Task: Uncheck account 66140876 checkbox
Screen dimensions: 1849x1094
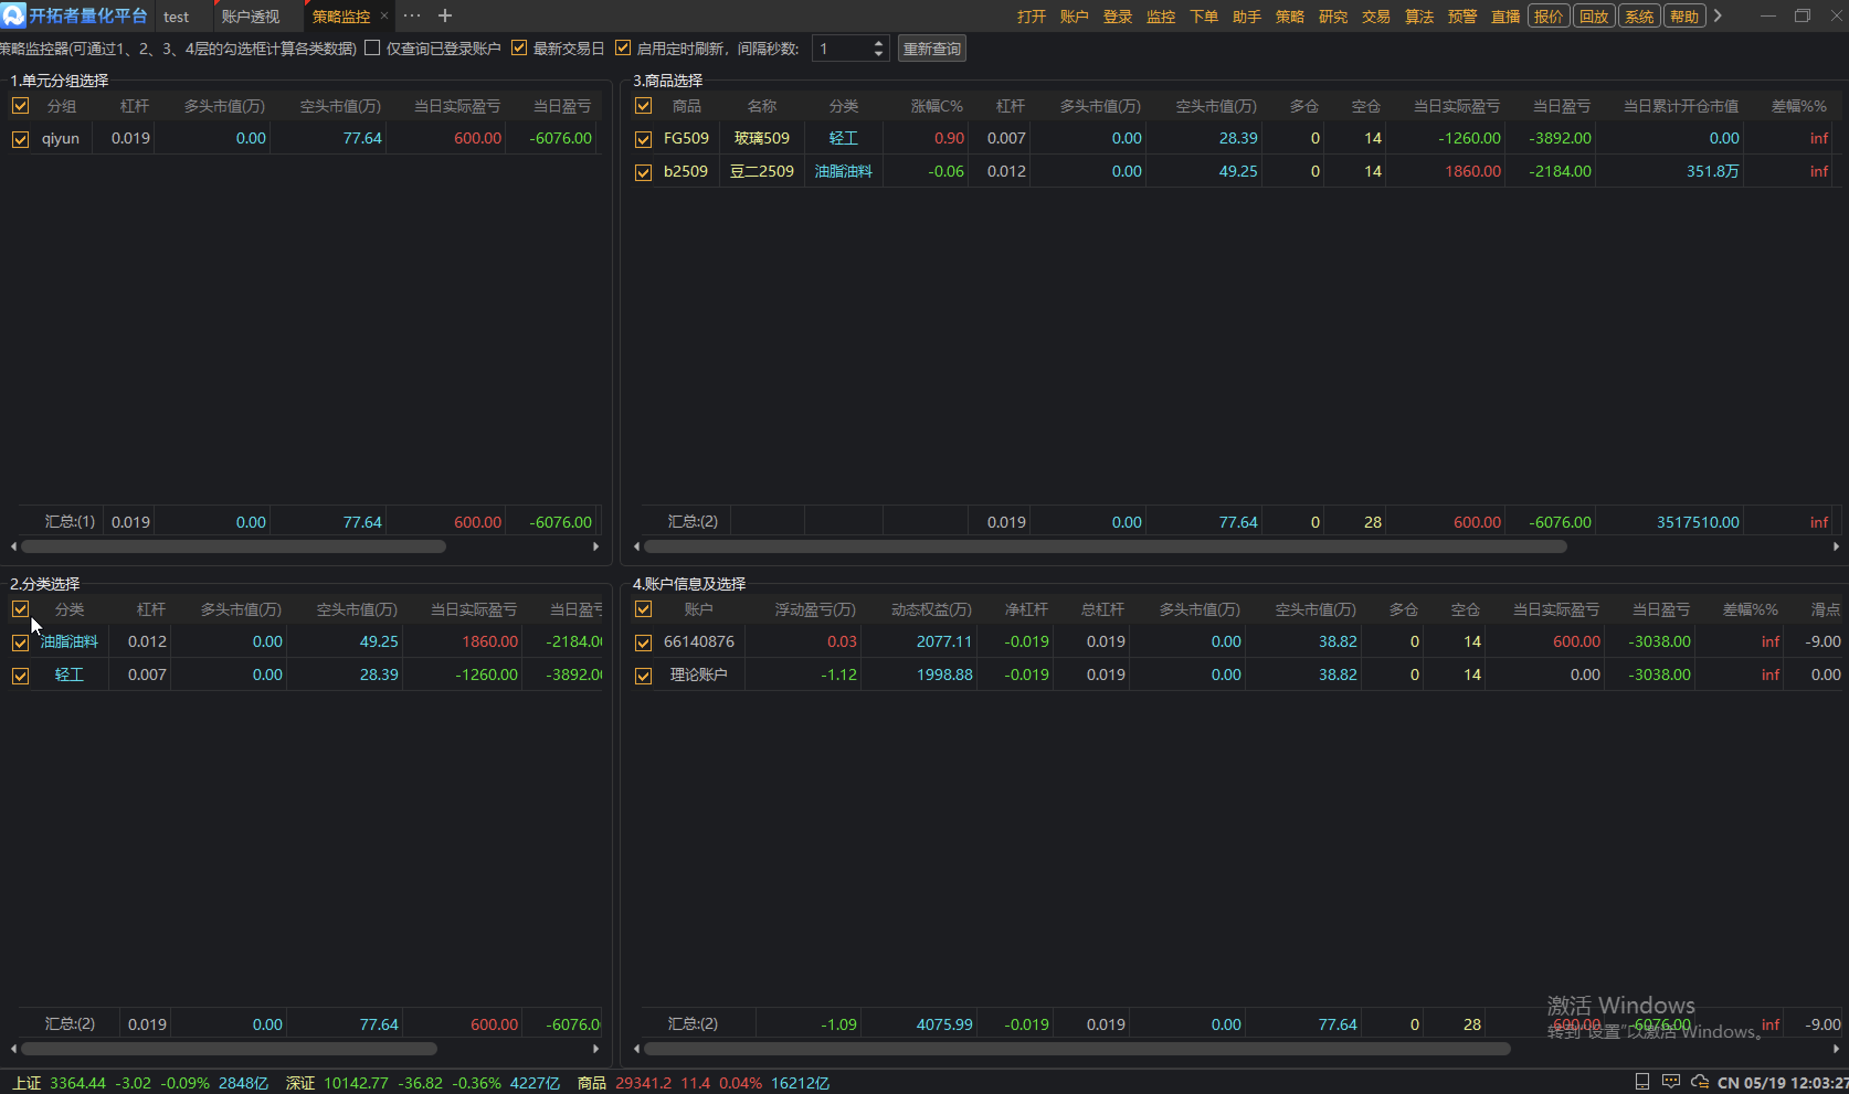Action: tap(643, 643)
